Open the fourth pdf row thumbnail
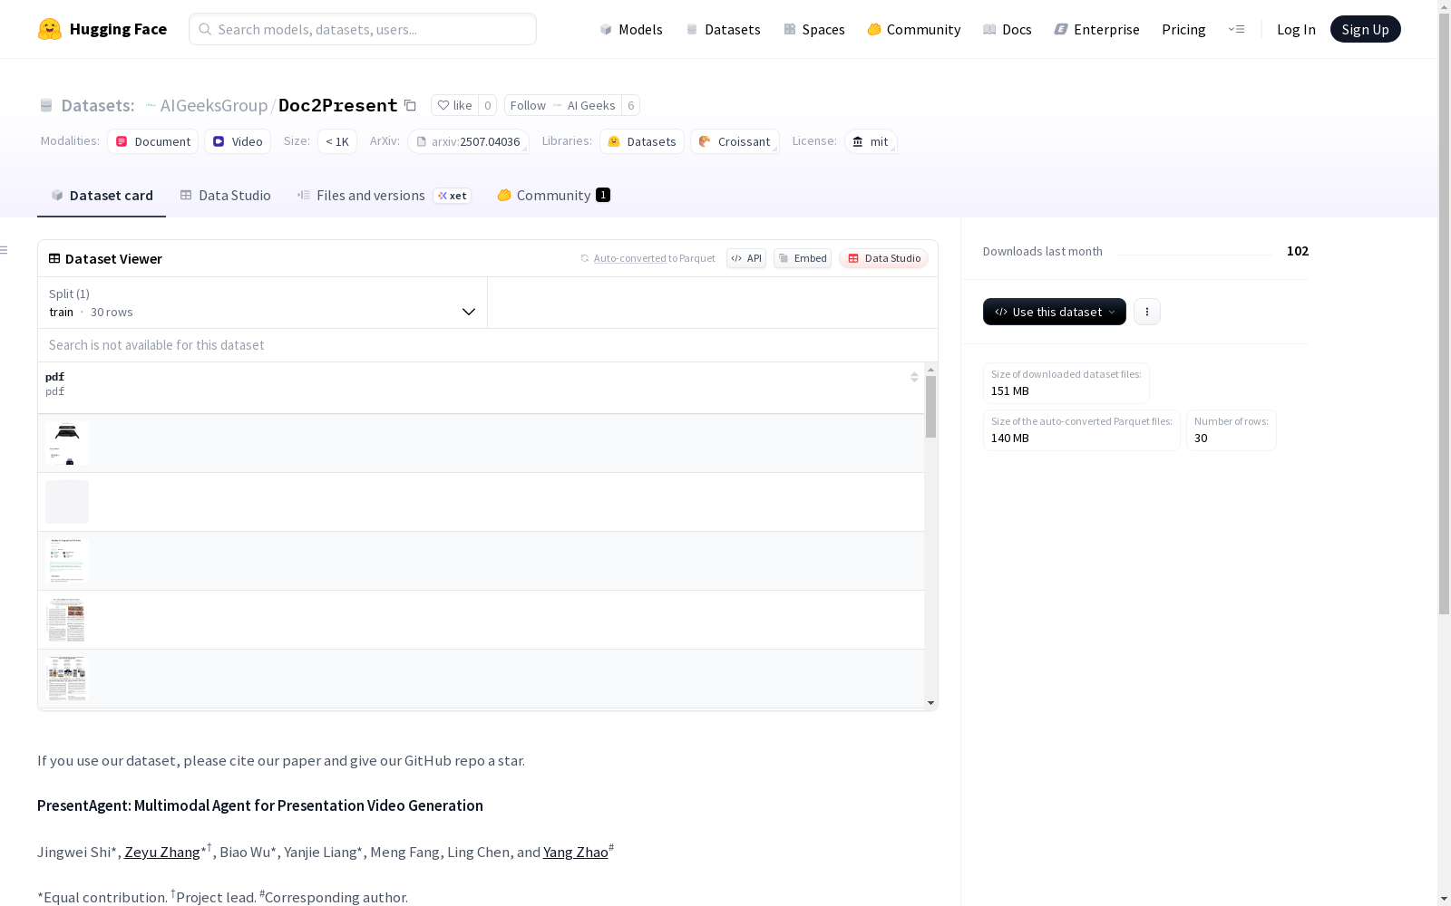 point(67,620)
